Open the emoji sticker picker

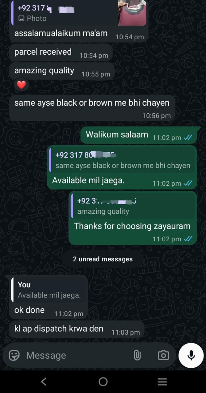click(14, 355)
